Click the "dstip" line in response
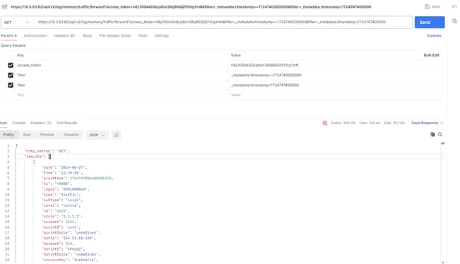The width and height of the screenshot is (460, 264). [x=69, y=238]
